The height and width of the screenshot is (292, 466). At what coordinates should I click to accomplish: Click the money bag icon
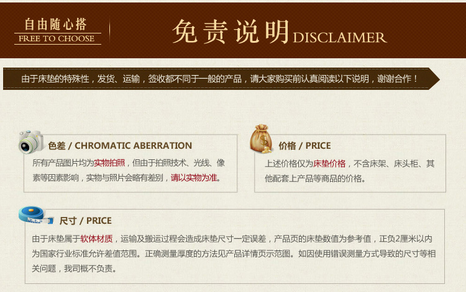click(x=262, y=139)
